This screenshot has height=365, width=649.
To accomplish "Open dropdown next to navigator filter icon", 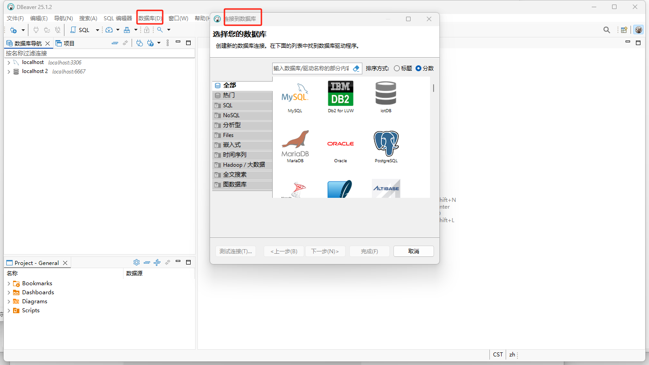I will 159,43.
